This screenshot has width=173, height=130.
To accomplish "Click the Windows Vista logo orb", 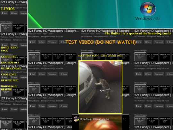I will click(148, 9).
